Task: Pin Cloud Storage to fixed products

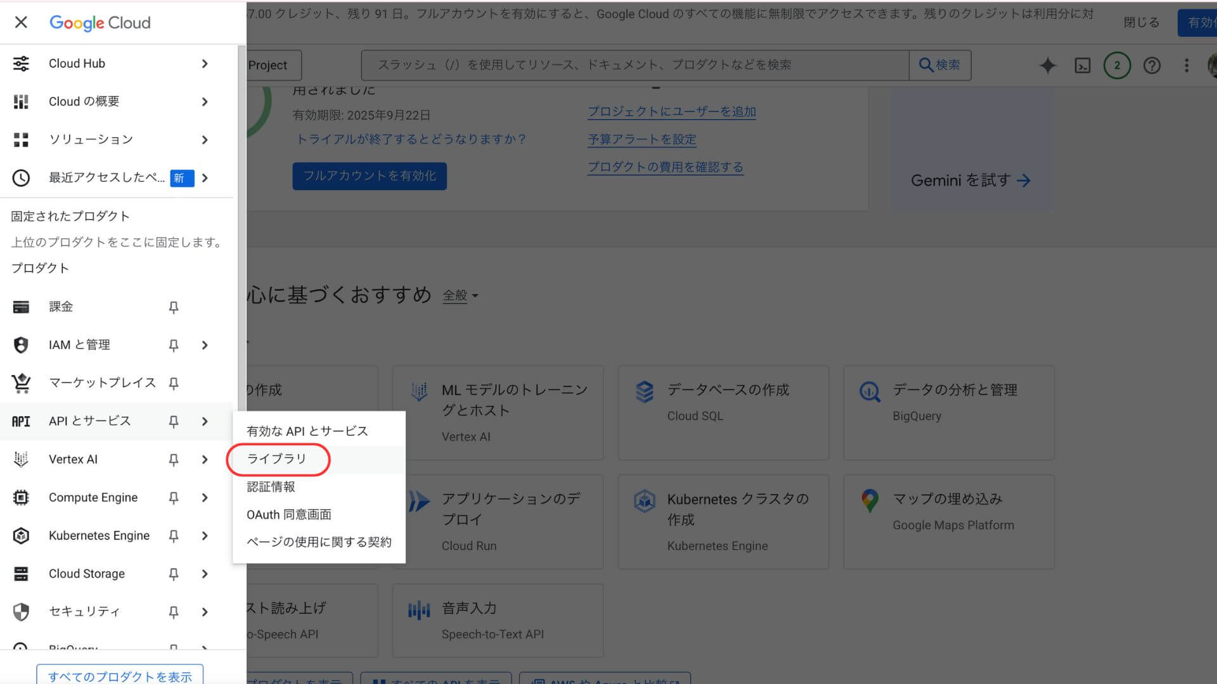Action: coord(174,574)
